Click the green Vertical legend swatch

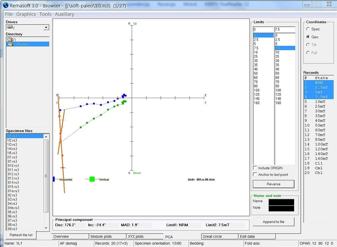pos(92,179)
